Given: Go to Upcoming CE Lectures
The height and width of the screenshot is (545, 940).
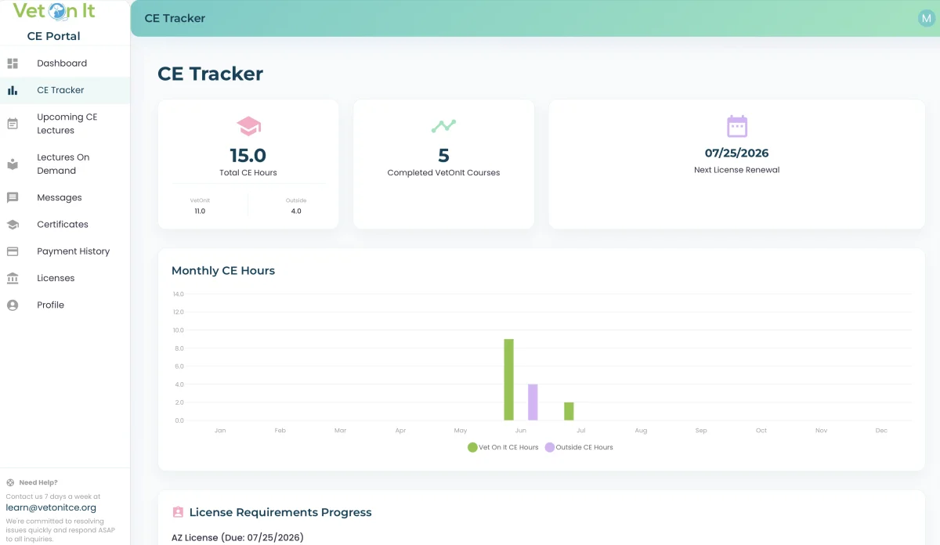Looking at the screenshot, I should click(x=65, y=124).
